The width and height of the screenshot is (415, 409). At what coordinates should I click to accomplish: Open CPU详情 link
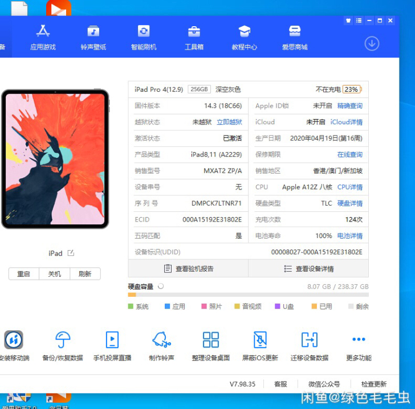pyautogui.click(x=349, y=187)
